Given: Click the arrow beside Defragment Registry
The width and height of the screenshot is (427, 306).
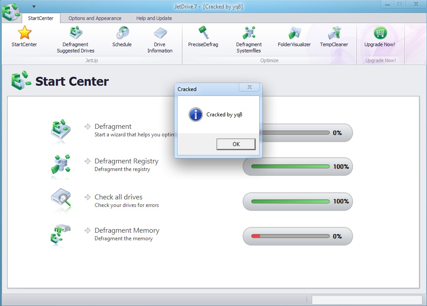Looking at the screenshot, I should click(87, 161).
